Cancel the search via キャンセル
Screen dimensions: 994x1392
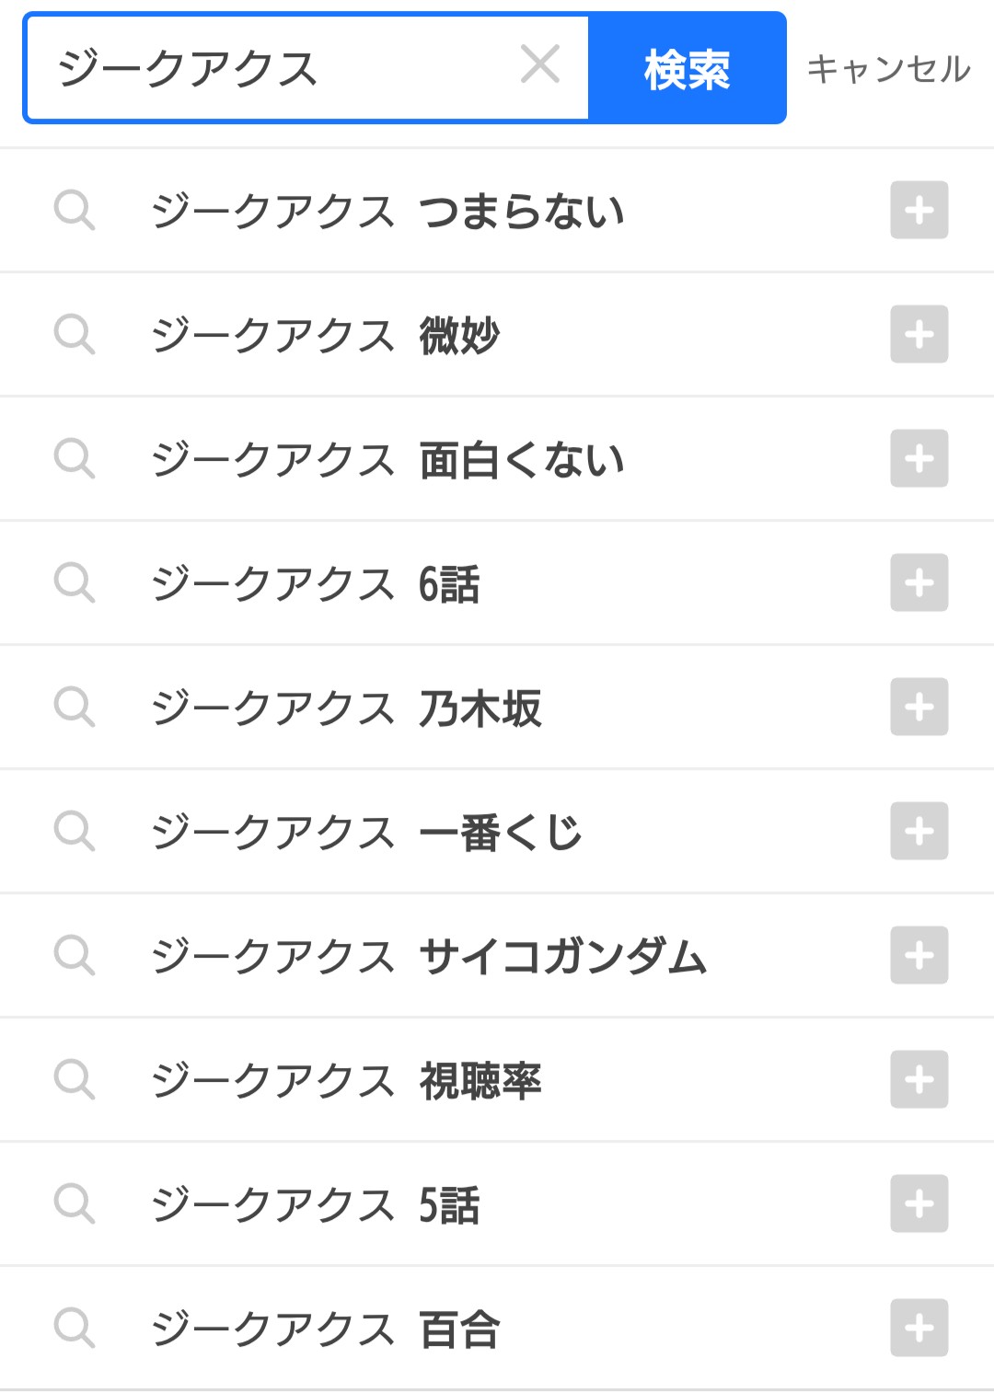pyautogui.click(x=888, y=69)
